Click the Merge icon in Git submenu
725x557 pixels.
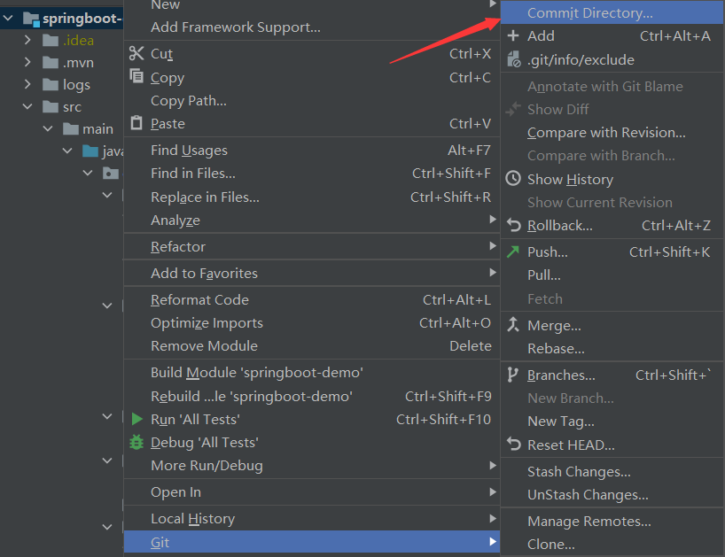tap(513, 325)
